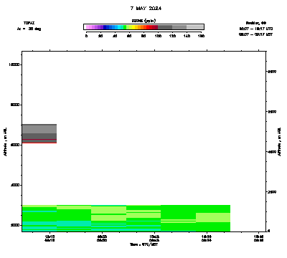
Task: Click the yellow segment of the colorbar
Action: pos(133,27)
